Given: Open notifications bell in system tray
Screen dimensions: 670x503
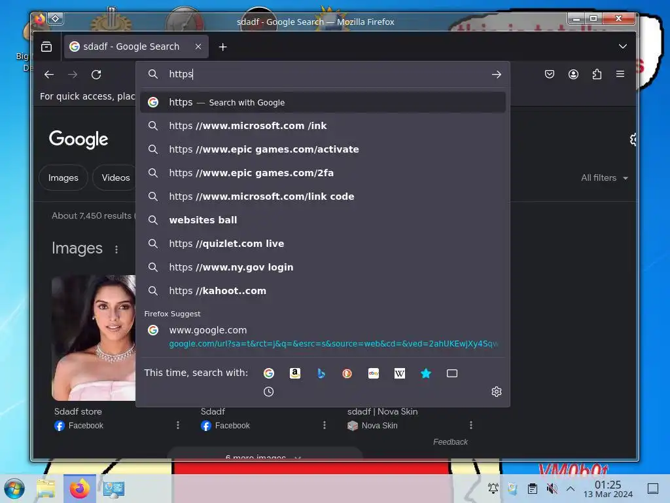Looking at the screenshot, I should coord(493,489).
